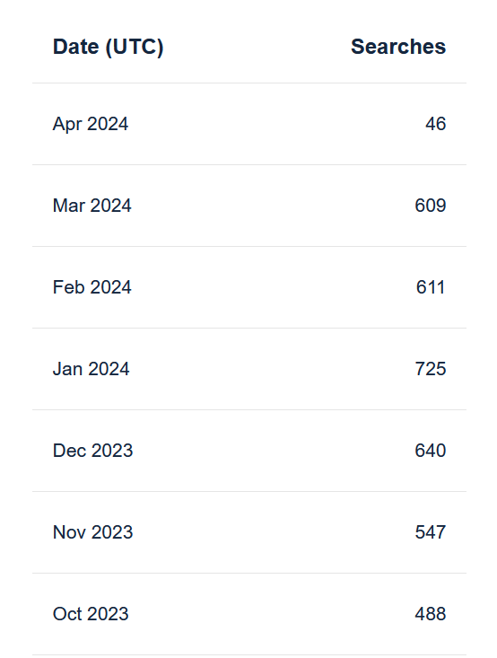Screen dimensions: 497x658
Task: Select the Apr 2024 date cell
Action: tap(91, 124)
